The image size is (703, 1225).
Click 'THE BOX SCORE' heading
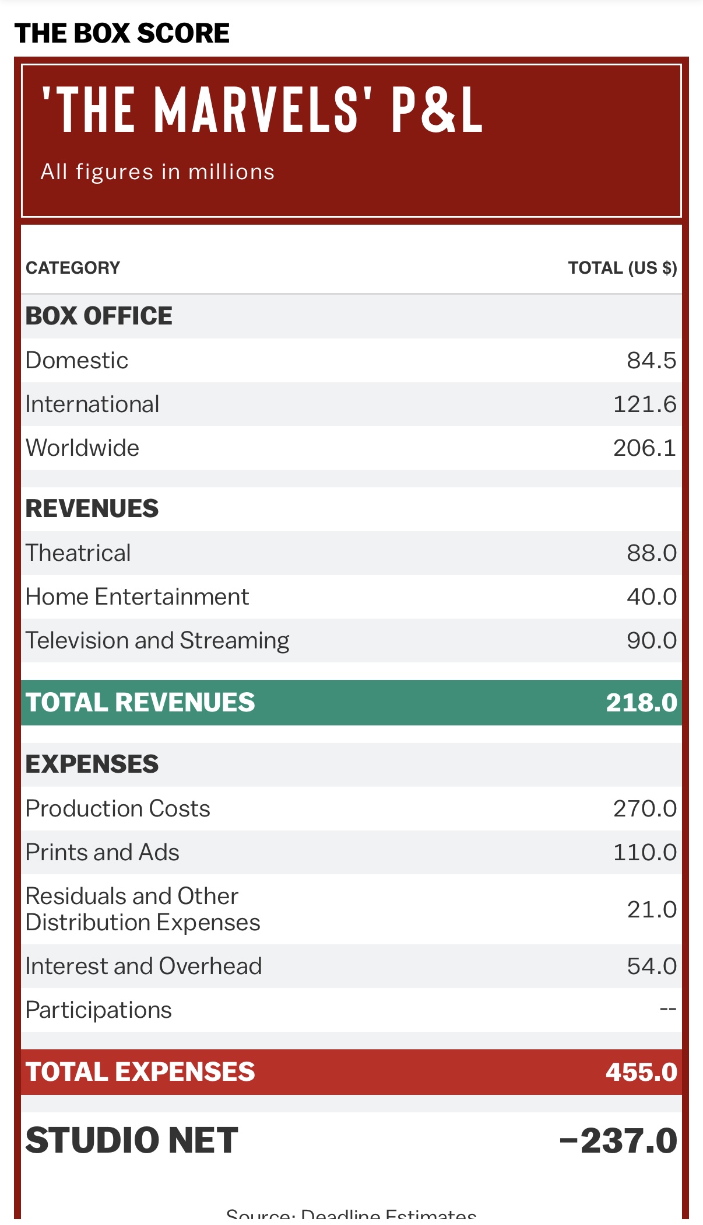coord(122,33)
